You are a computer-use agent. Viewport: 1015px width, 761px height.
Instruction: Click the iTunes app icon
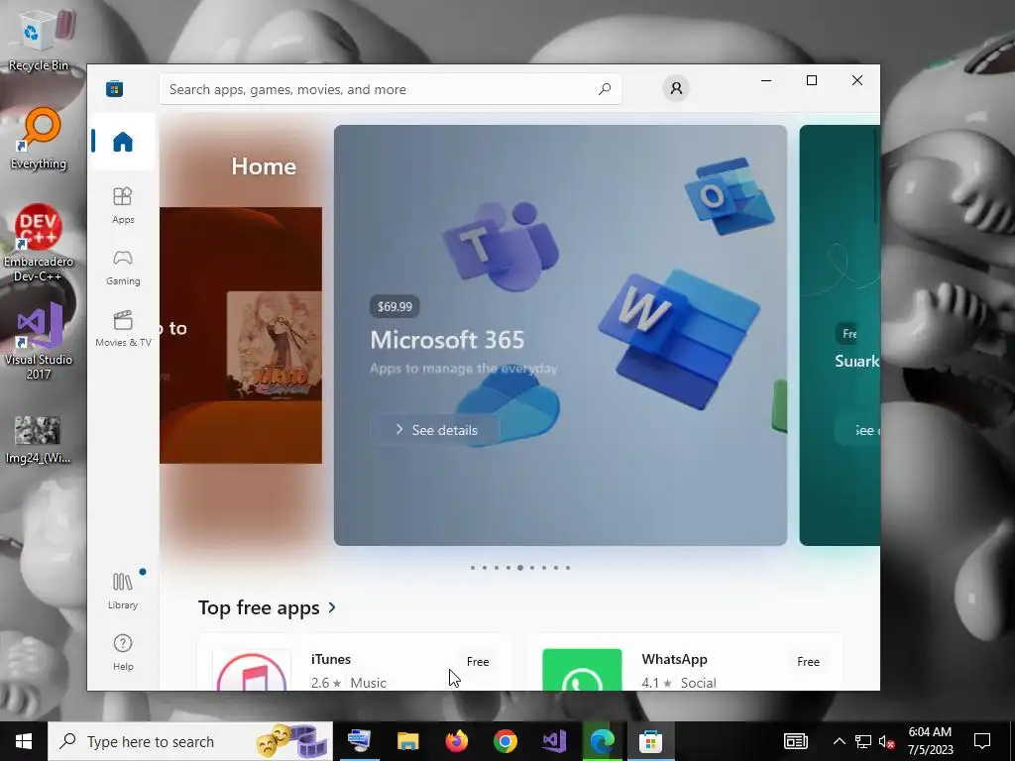pos(252,671)
